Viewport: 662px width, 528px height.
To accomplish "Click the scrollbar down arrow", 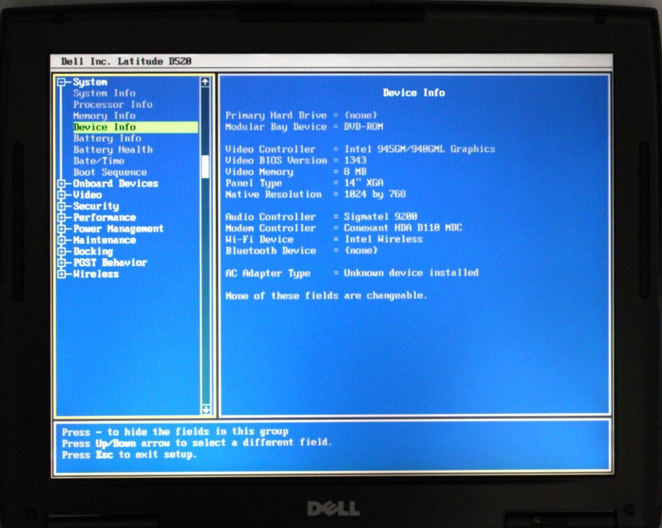I will (x=206, y=409).
